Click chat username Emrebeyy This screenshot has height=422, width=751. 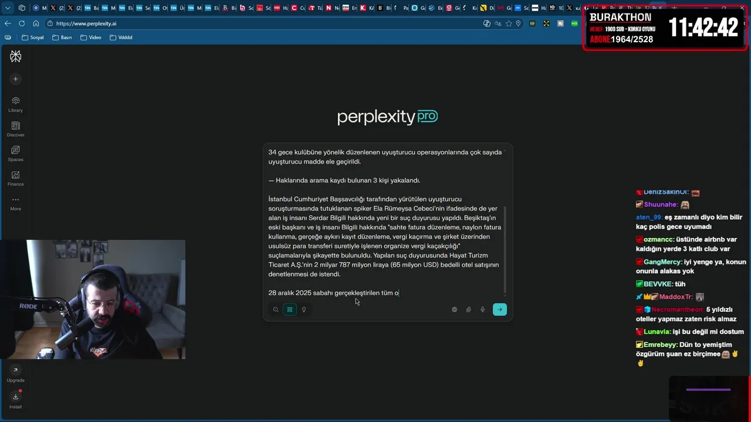pos(661,345)
